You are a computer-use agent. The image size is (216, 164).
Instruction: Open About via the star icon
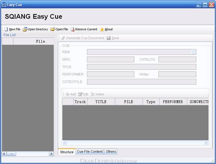102,29
